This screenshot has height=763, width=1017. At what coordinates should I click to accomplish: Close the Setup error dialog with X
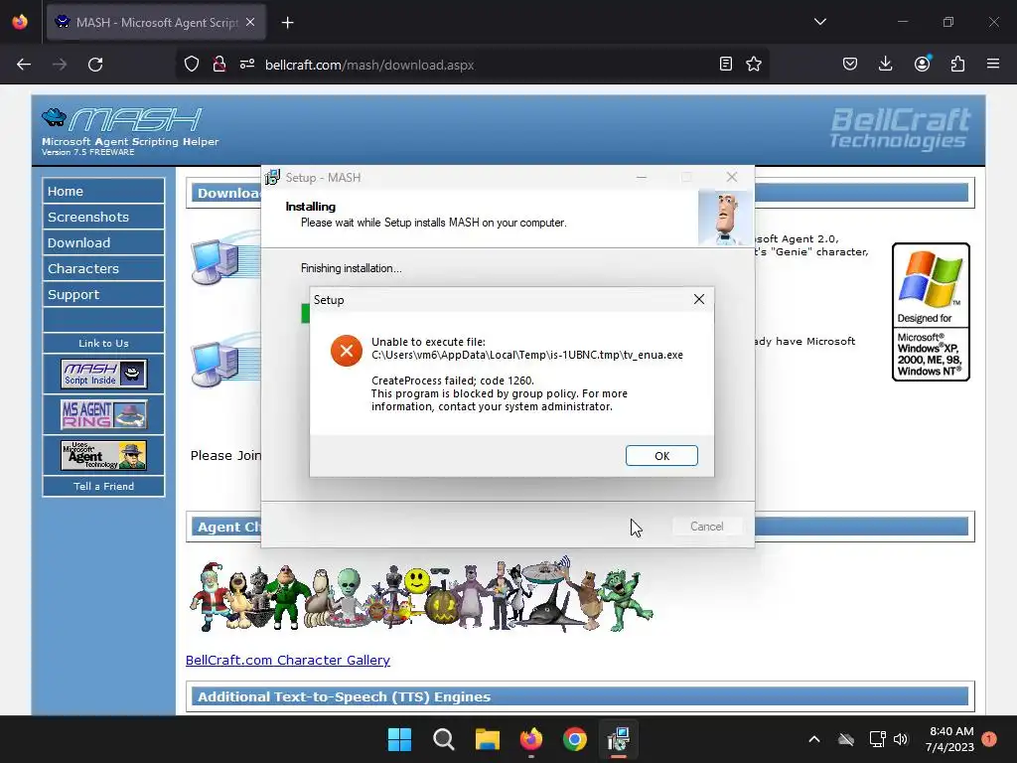698,299
